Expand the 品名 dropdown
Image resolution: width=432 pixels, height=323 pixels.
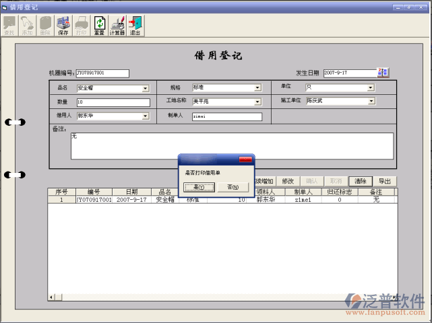tap(145, 88)
